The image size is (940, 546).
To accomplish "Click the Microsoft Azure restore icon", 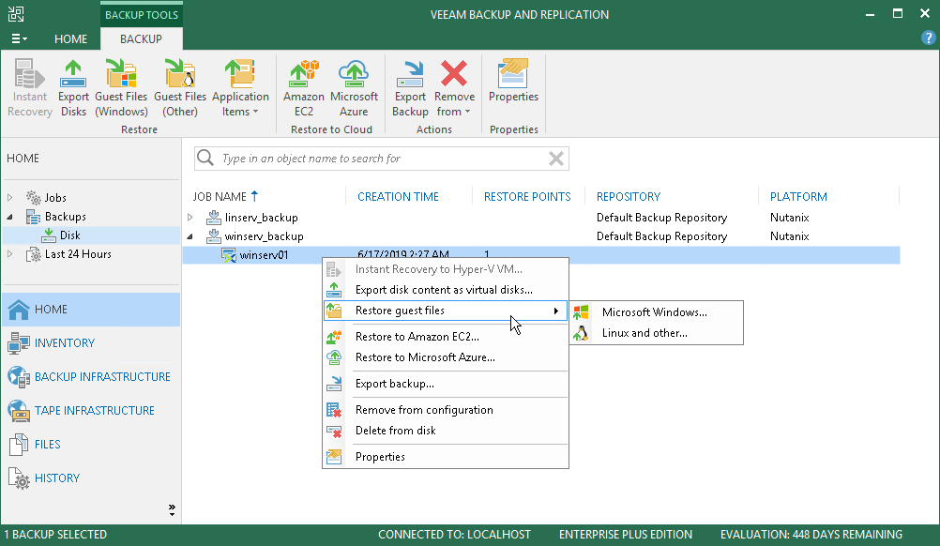I will click(x=354, y=86).
